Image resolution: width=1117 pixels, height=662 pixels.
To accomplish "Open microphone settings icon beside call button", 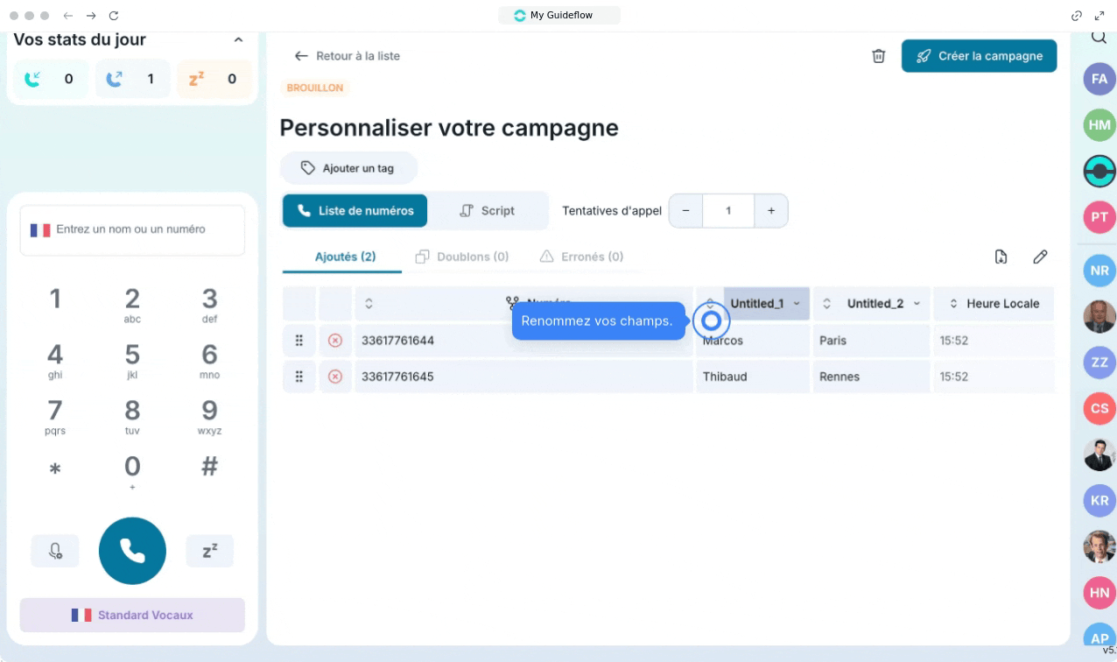I will pyautogui.click(x=55, y=551).
